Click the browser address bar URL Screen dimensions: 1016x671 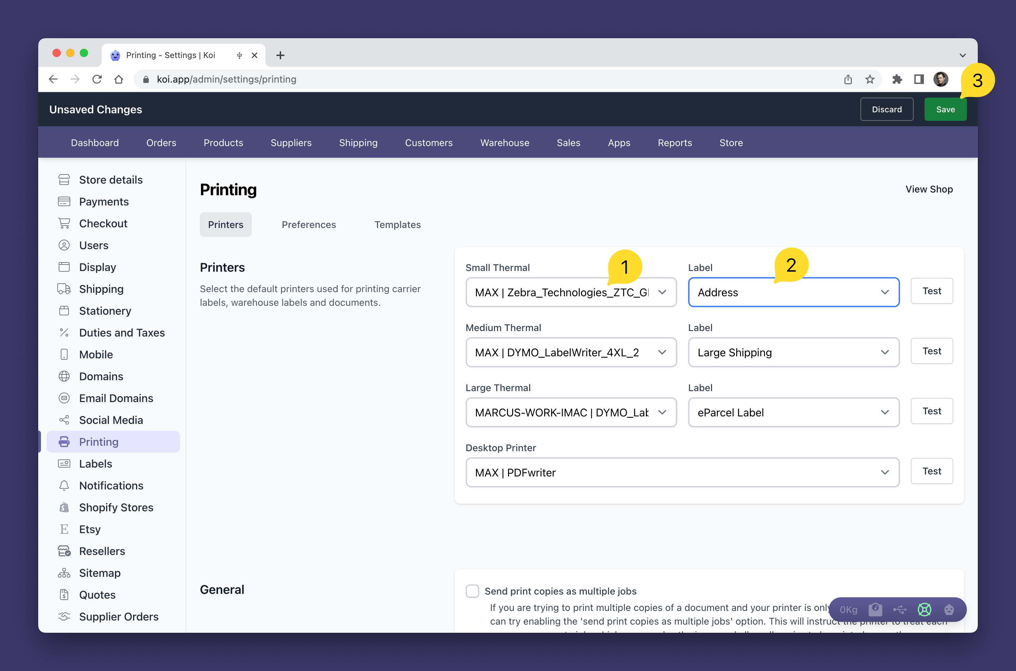226,79
